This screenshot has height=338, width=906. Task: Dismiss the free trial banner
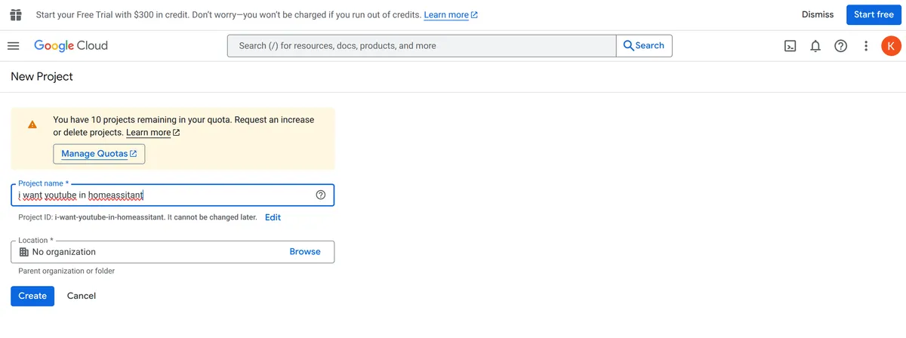coord(818,15)
